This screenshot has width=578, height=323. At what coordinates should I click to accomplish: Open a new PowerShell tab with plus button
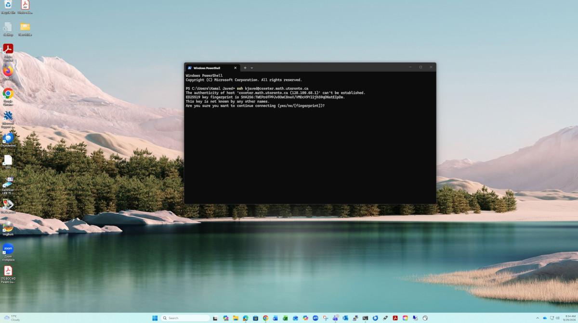coord(245,68)
